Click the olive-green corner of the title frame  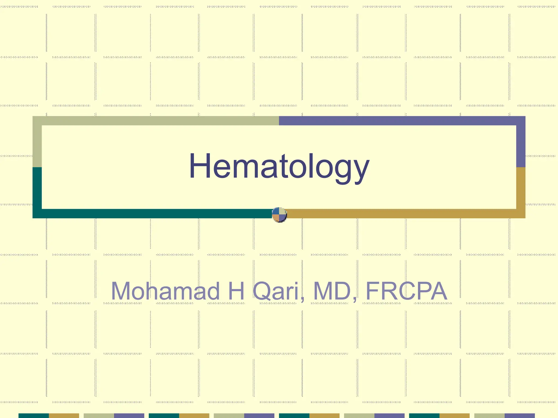pyautogui.click(x=37, y=121)
